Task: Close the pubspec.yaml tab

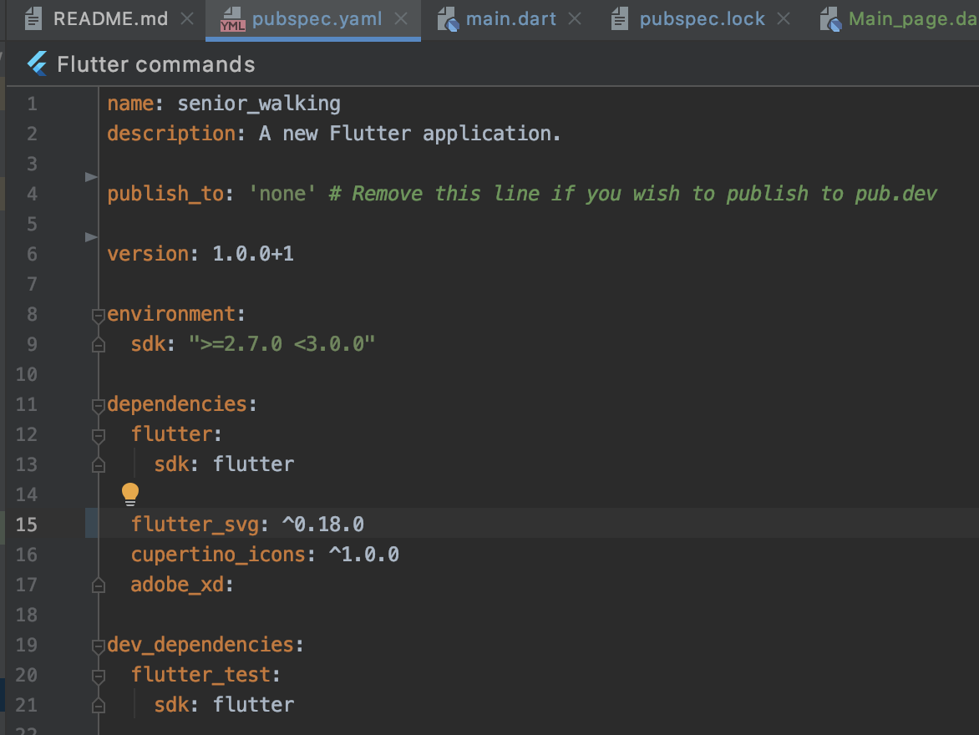Action: pyautogui.click(x=401, y=19)
